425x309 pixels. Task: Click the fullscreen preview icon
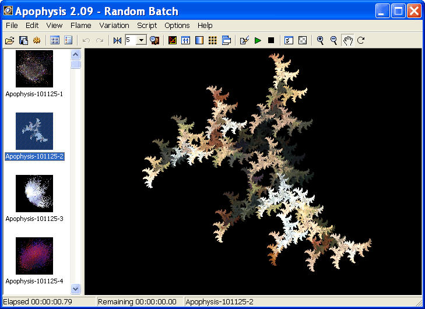(154, 41)
